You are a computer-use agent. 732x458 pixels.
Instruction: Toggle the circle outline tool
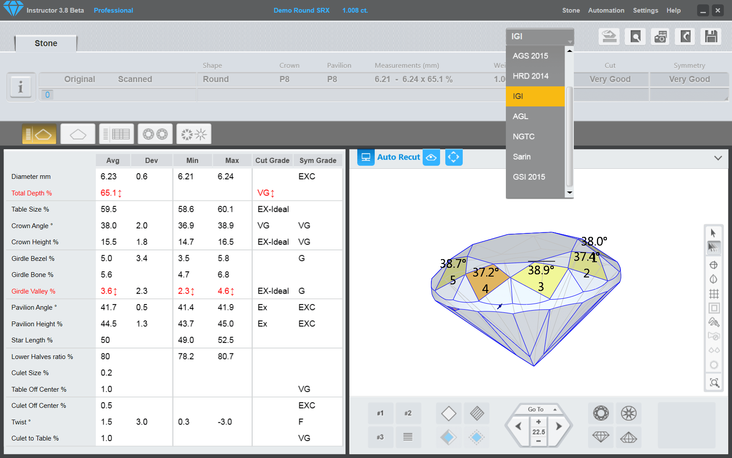pyautogui.click(x=714, y=365)
